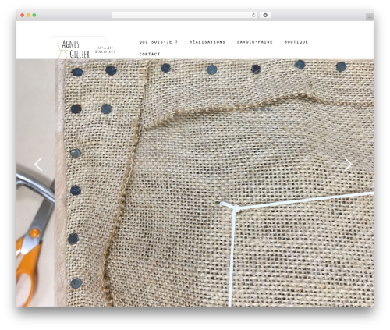Close window with red button
This screenshot has width=390, height=330.
tap(23, 16)
